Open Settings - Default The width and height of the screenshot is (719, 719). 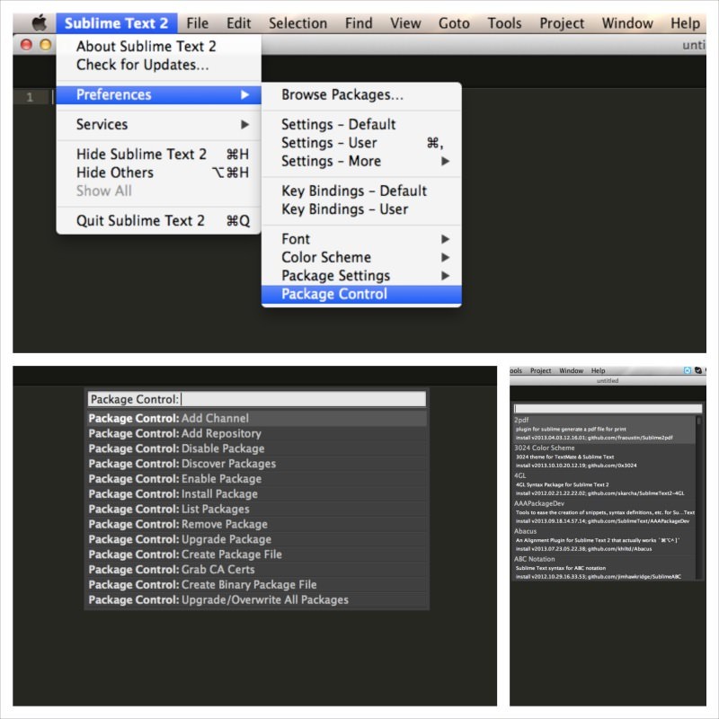(x=361, y=124)
